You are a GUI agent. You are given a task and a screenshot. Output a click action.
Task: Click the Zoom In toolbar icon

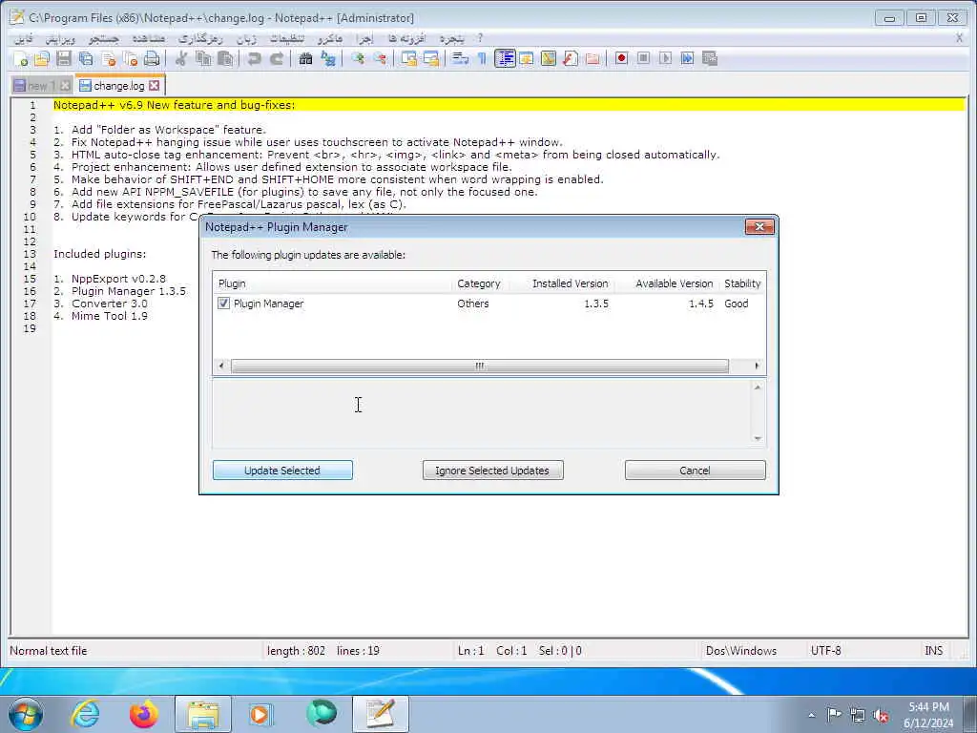(358, 58)
